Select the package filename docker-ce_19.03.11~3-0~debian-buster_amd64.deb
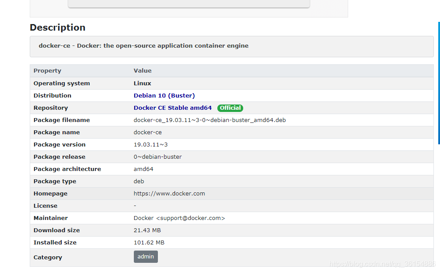Viewport: 440px width, 272px height. (x=210, y=120)
